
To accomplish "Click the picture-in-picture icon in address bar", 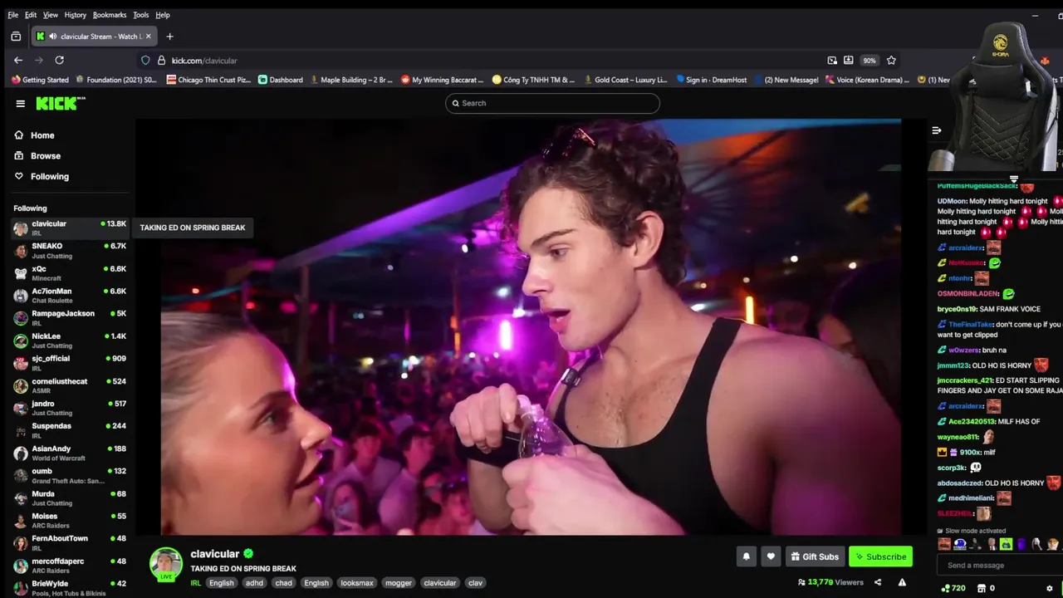I will tap(832, 61).
